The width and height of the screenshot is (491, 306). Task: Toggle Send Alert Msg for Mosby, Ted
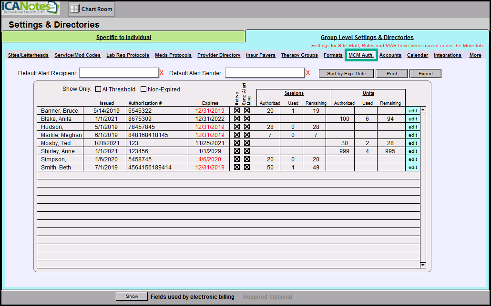247,143
